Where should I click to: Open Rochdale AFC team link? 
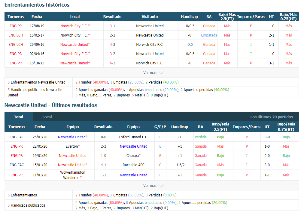(x=133, y=165)
